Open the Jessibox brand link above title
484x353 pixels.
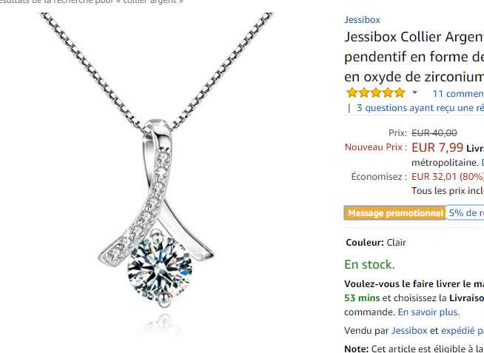[362, 20]
